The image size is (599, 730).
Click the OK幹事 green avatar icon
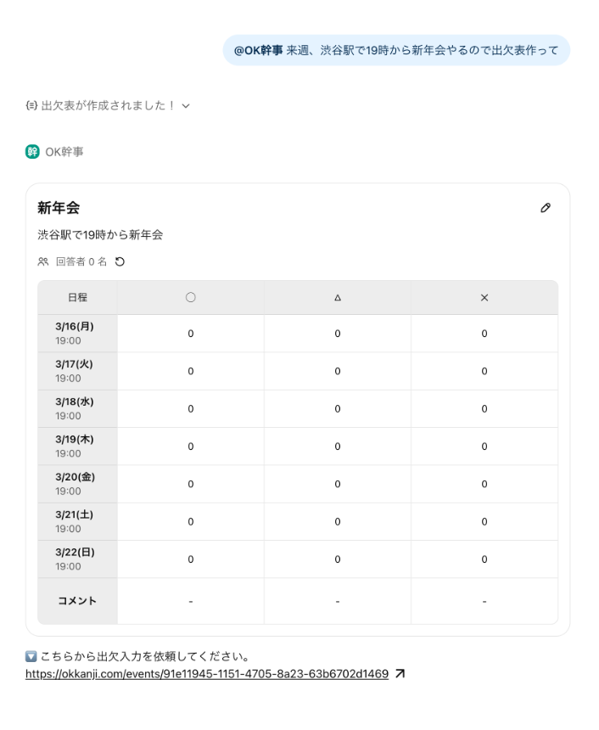pos(32,152)
